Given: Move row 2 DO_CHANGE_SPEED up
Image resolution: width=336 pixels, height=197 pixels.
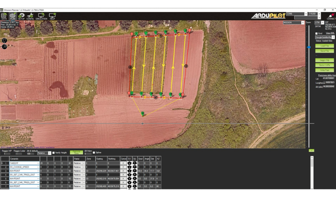Looking at the screenshot, I should click(x=129, y=167).
